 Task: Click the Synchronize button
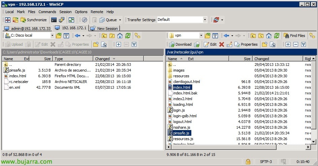point(34,20)
